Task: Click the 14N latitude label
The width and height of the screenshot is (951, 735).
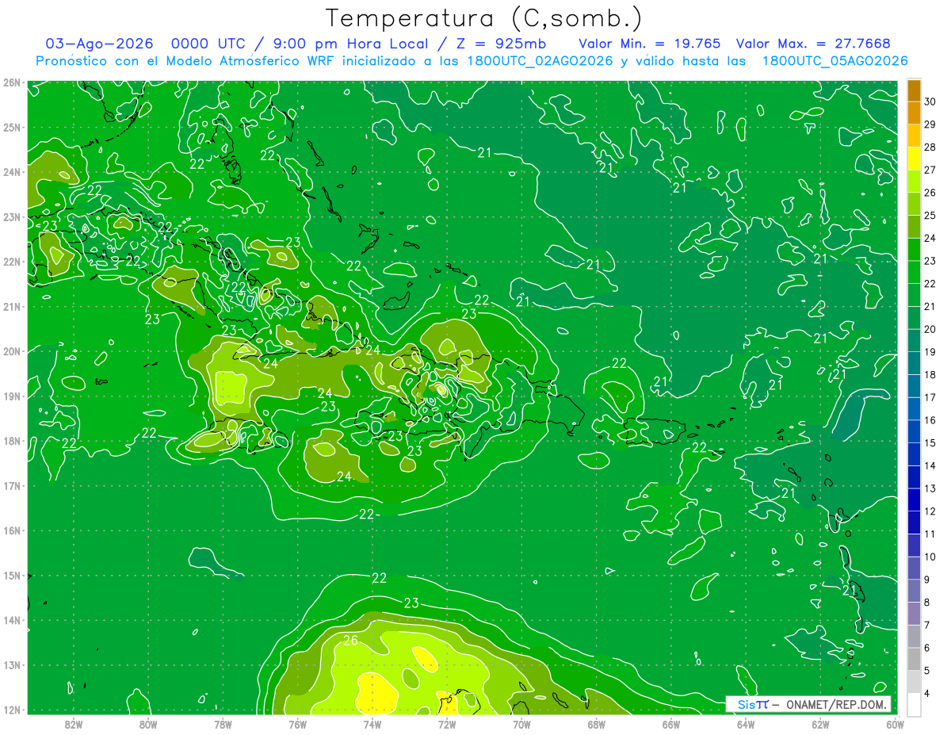Action: (12, 619)
